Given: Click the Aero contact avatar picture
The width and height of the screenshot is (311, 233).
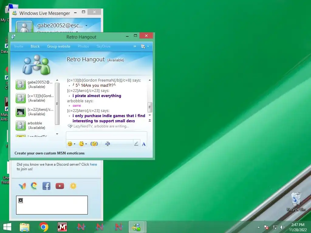Looking at the screenshot, I should point(21,112).
